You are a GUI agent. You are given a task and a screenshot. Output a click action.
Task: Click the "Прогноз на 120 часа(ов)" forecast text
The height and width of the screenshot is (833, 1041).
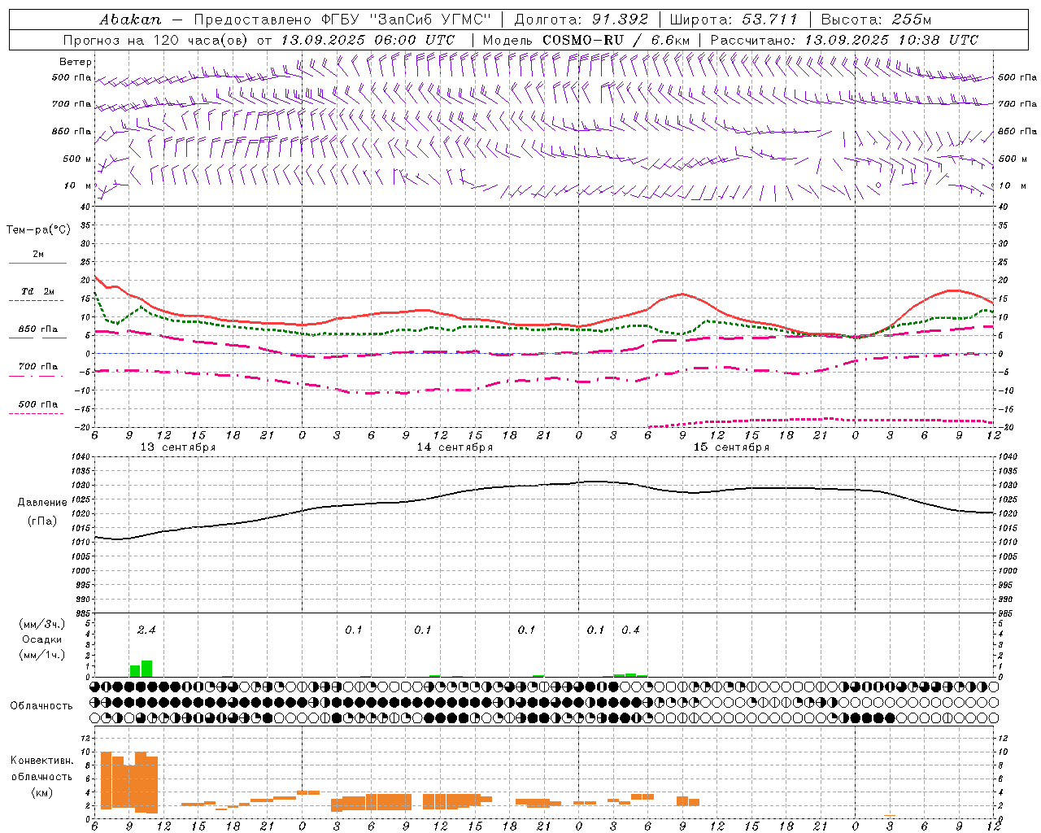tap(157, 40)
